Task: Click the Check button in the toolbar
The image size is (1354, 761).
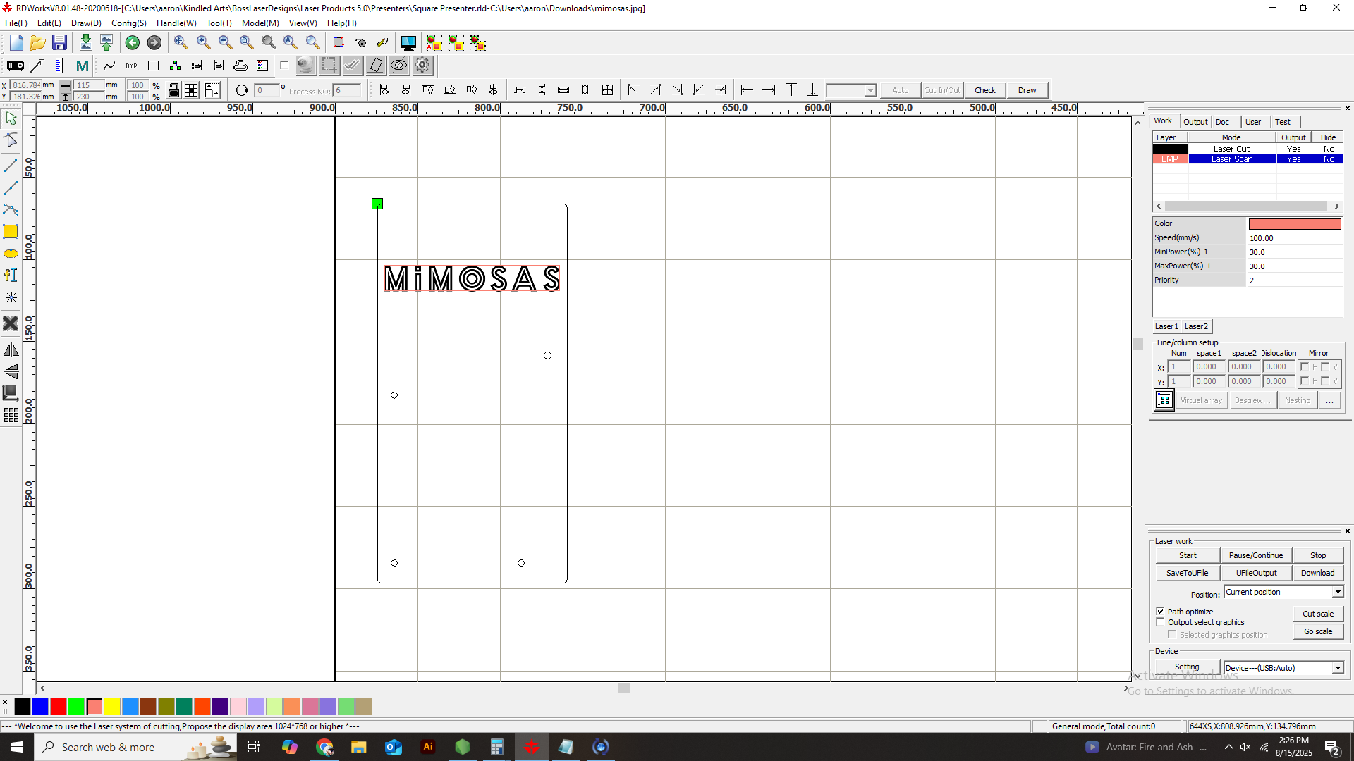Action: [985, 90]
